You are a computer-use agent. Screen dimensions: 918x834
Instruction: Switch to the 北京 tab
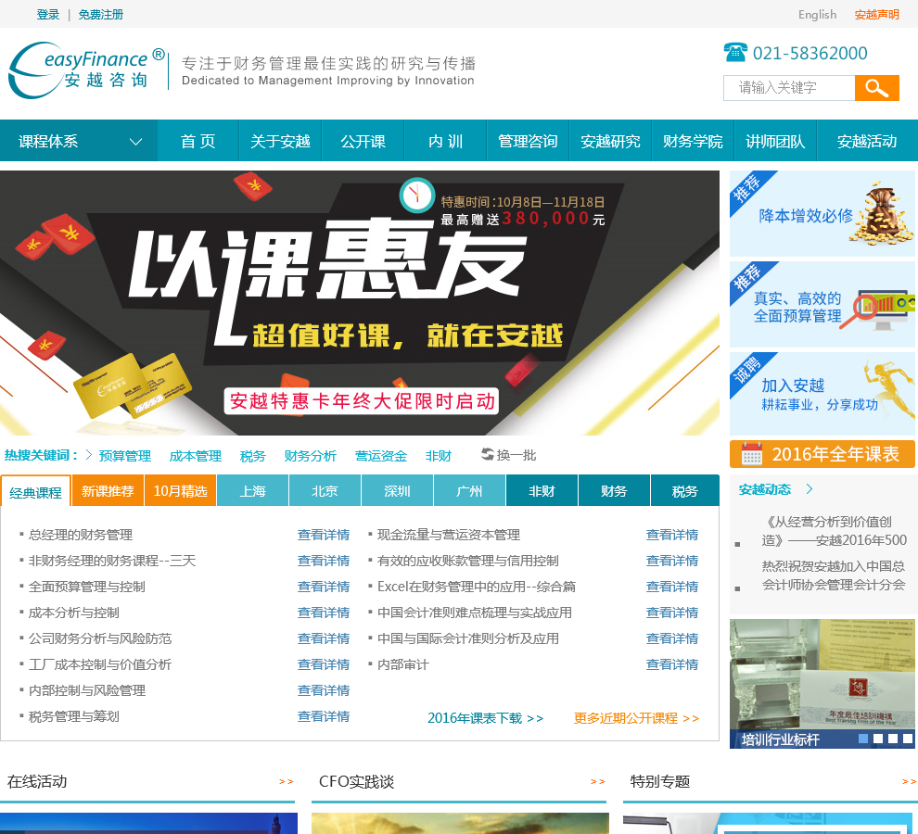point(325,490)
